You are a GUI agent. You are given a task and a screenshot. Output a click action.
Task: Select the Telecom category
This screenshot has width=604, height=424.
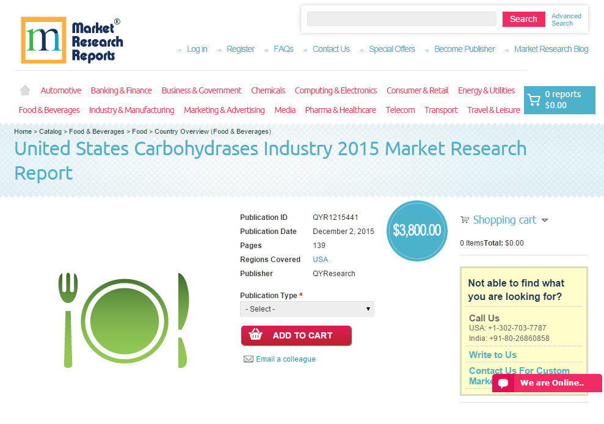[400, 110]
